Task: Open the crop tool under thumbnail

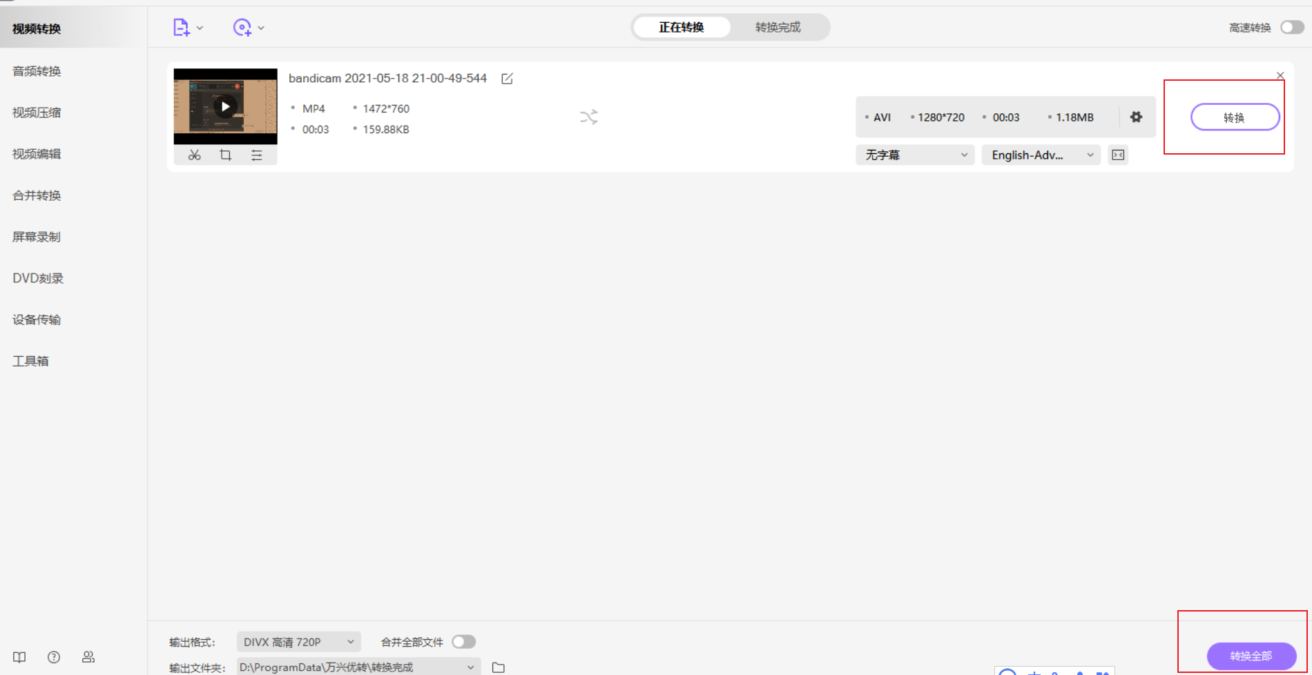Action: 226,155
